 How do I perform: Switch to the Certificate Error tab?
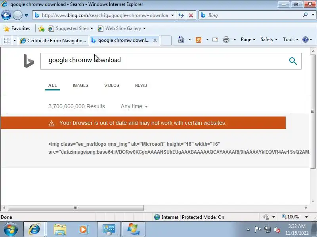(53, 41)
